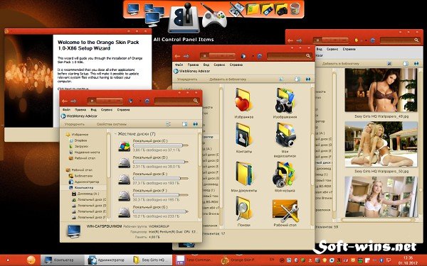427x266 pixels.
Task: Open Локальный диск (C:) drive icon
Action: coord(124,146)
